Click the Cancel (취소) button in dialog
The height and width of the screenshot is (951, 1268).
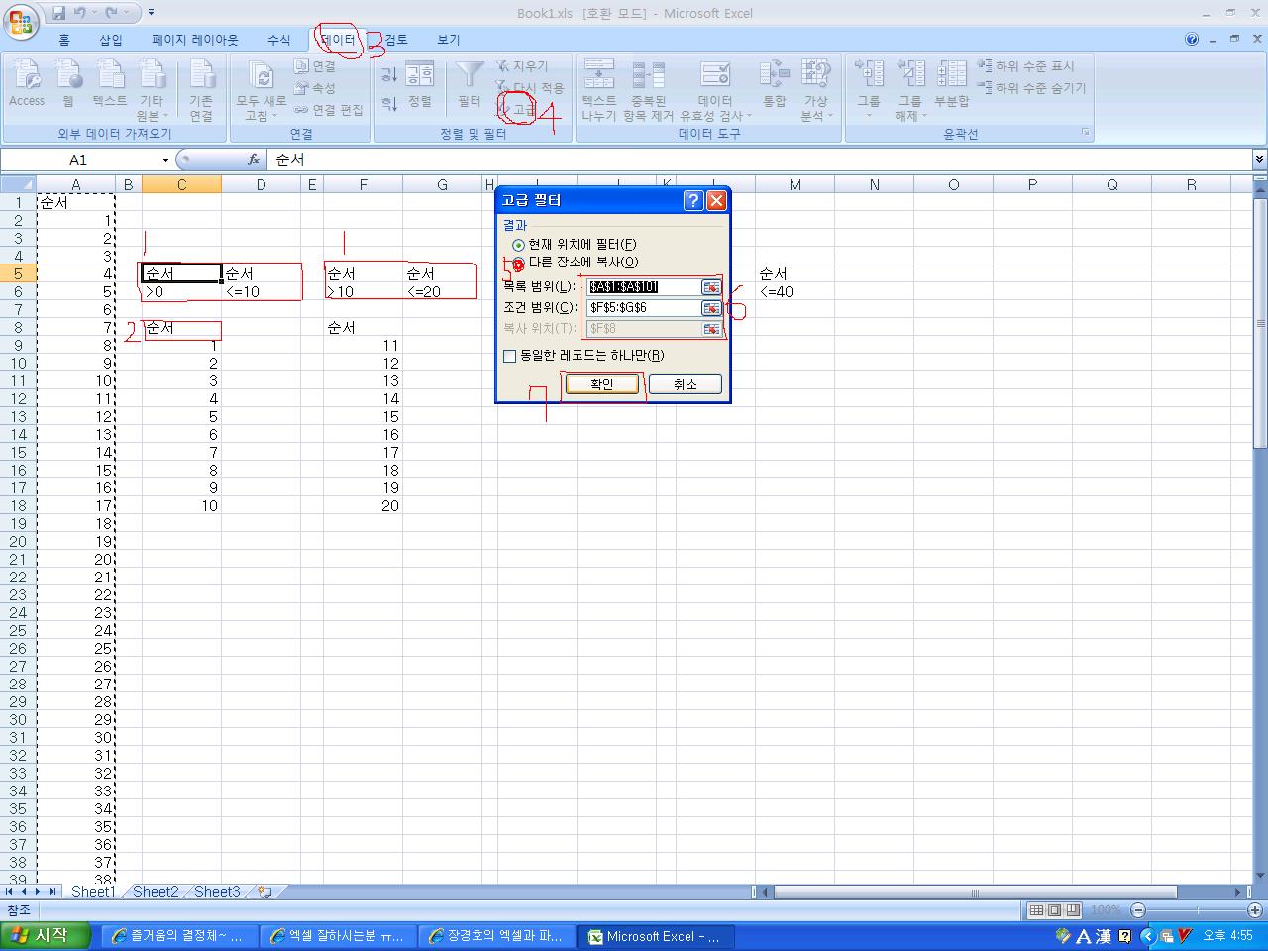pyautogui.click(x=685, y=384)
